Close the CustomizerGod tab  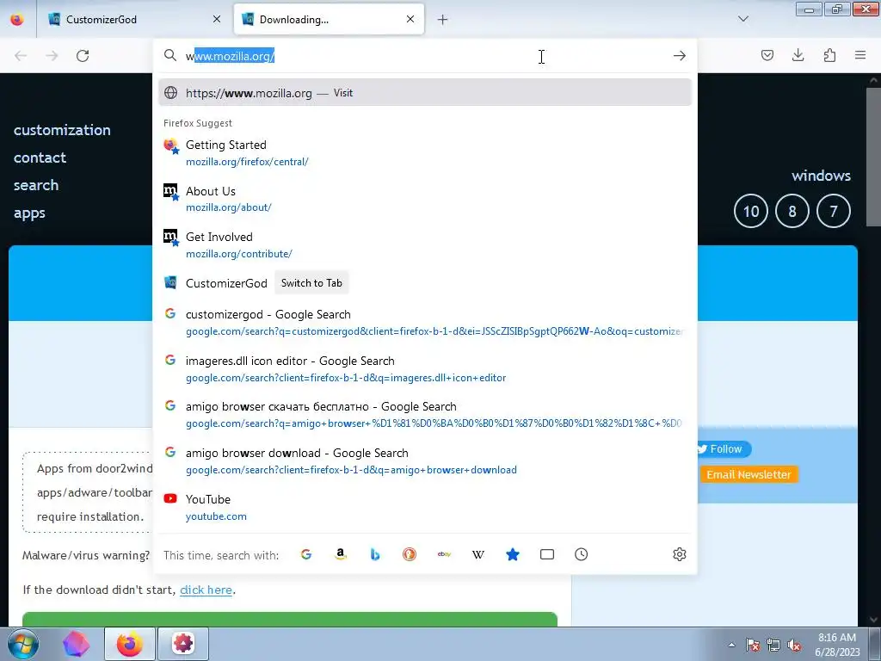[x=217, y=19]
